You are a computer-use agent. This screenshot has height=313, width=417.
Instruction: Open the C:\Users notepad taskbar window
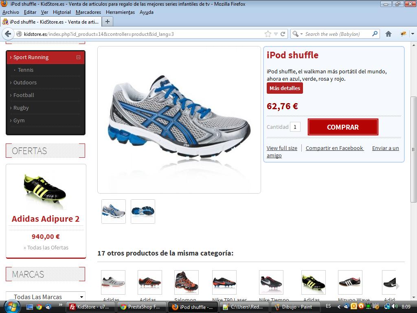tap(244, 306)
